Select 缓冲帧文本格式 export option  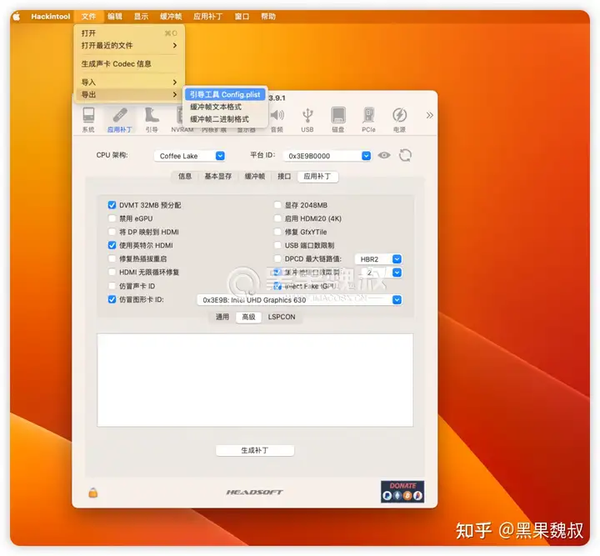[225, 107]
